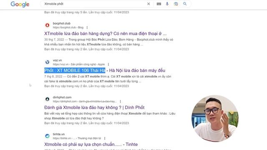Screen dimensions: 267x150
Task: Click the dinhphot.com site name
Action: click(62, 97)
